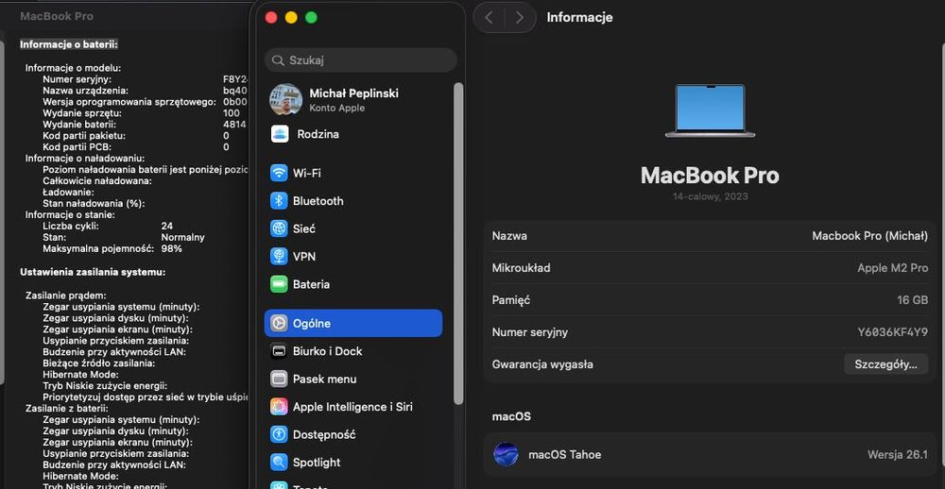This screenshot has height=489, width=945.
Task: Click the macOS Tahoe label
Action: coord(565,455)
